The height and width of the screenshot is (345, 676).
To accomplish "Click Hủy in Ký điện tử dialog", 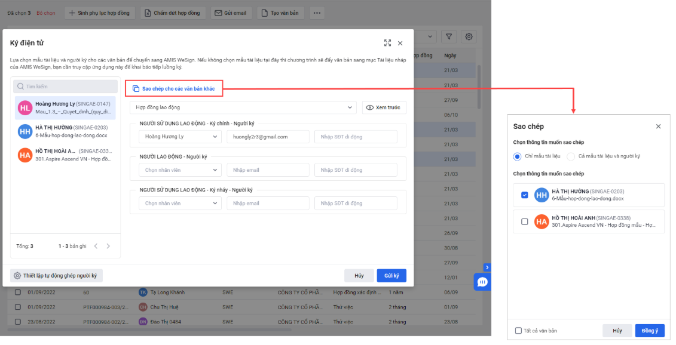I will [x=359, y=276].
